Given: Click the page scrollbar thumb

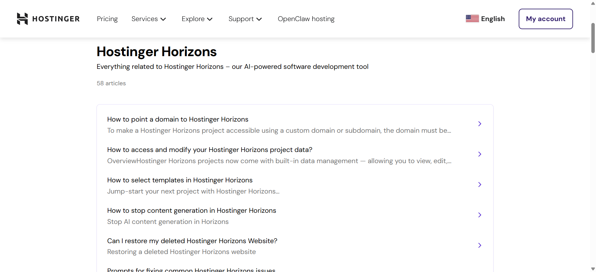Looking at the screenshot, I should (x=593, y=38).
